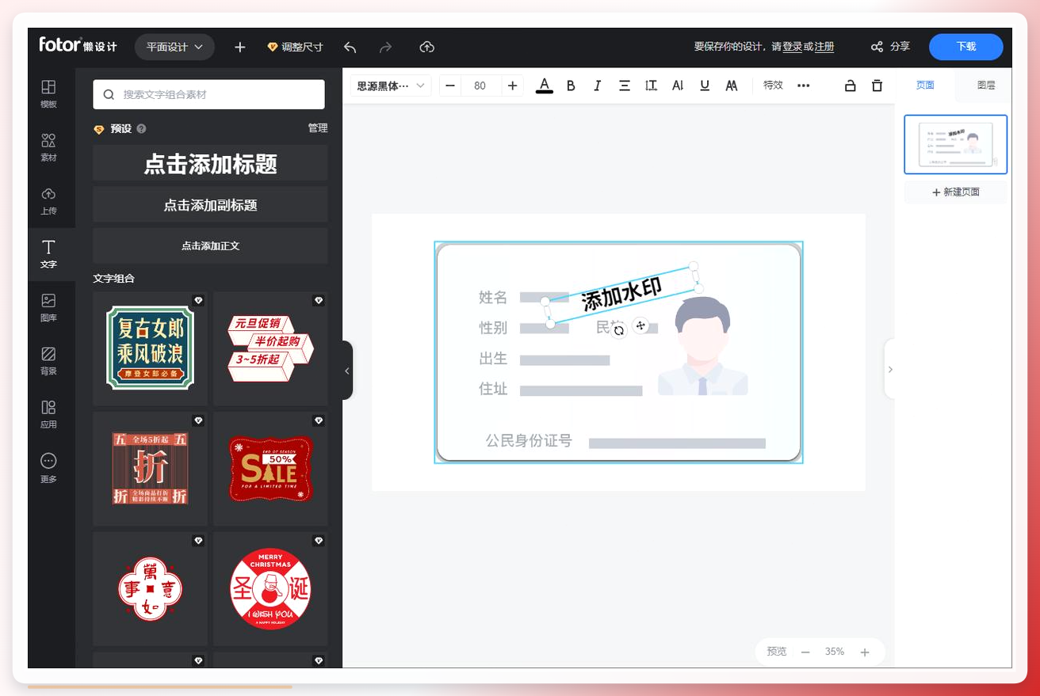Click the redo arrow icon

click(386, 48)
